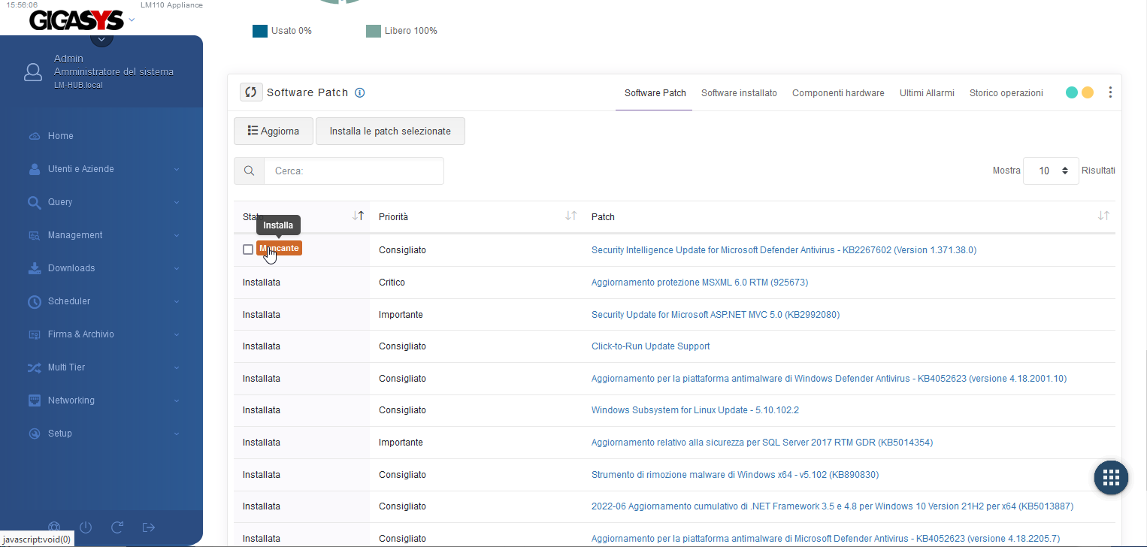Screen dimensions: 1147x547
Task: Open .NET Framework 3.5 e 4.8 KB5013887 link
Action: point(832,506)
